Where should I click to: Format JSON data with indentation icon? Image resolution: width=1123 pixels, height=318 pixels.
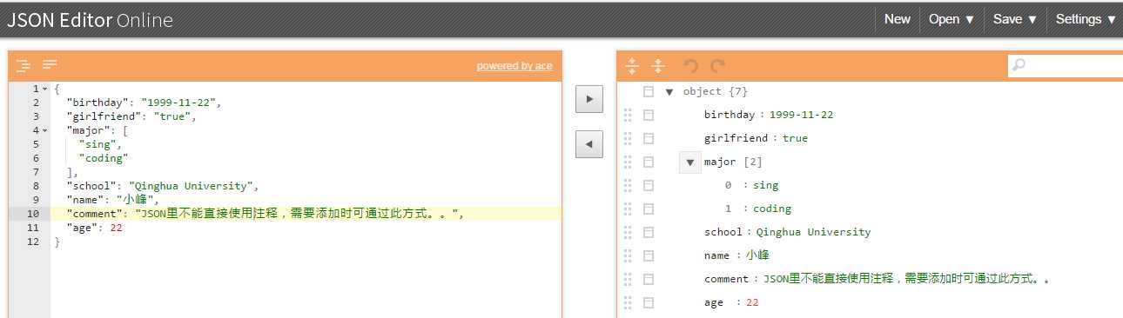click(24, 65)
